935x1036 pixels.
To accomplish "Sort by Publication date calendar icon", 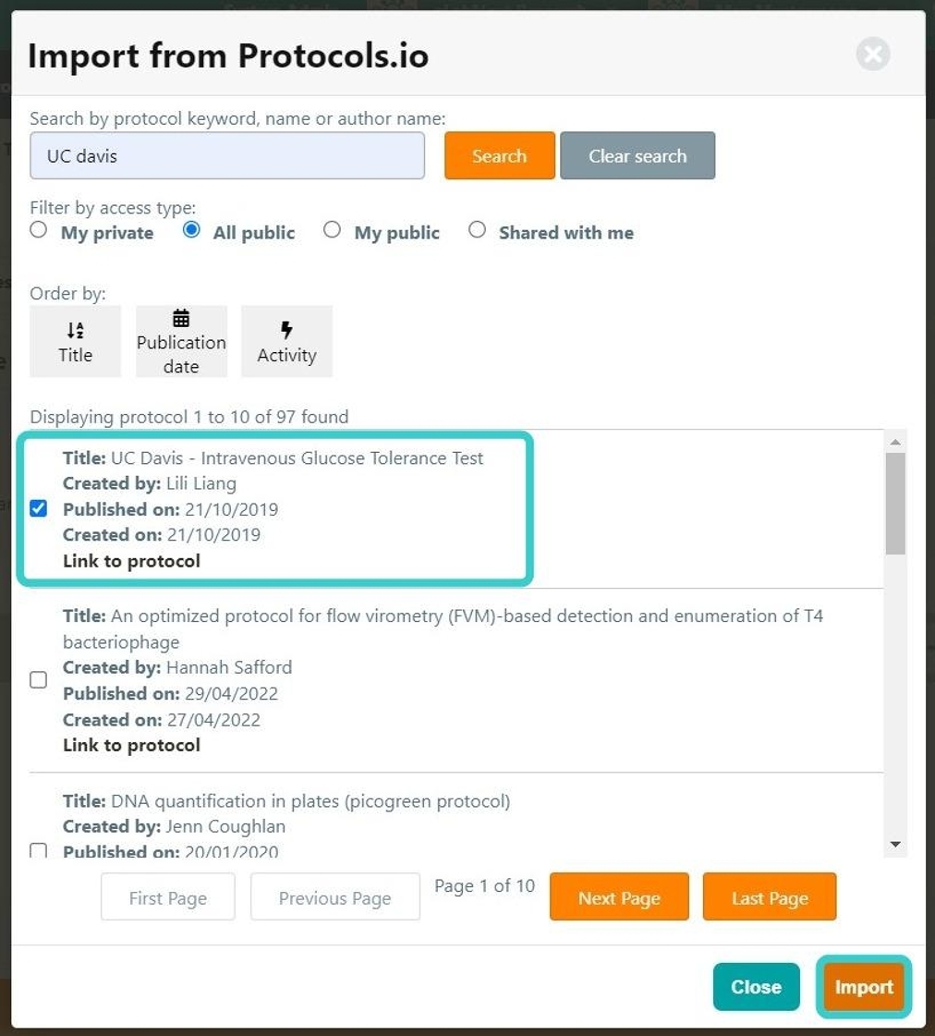I will coord(181,319).
